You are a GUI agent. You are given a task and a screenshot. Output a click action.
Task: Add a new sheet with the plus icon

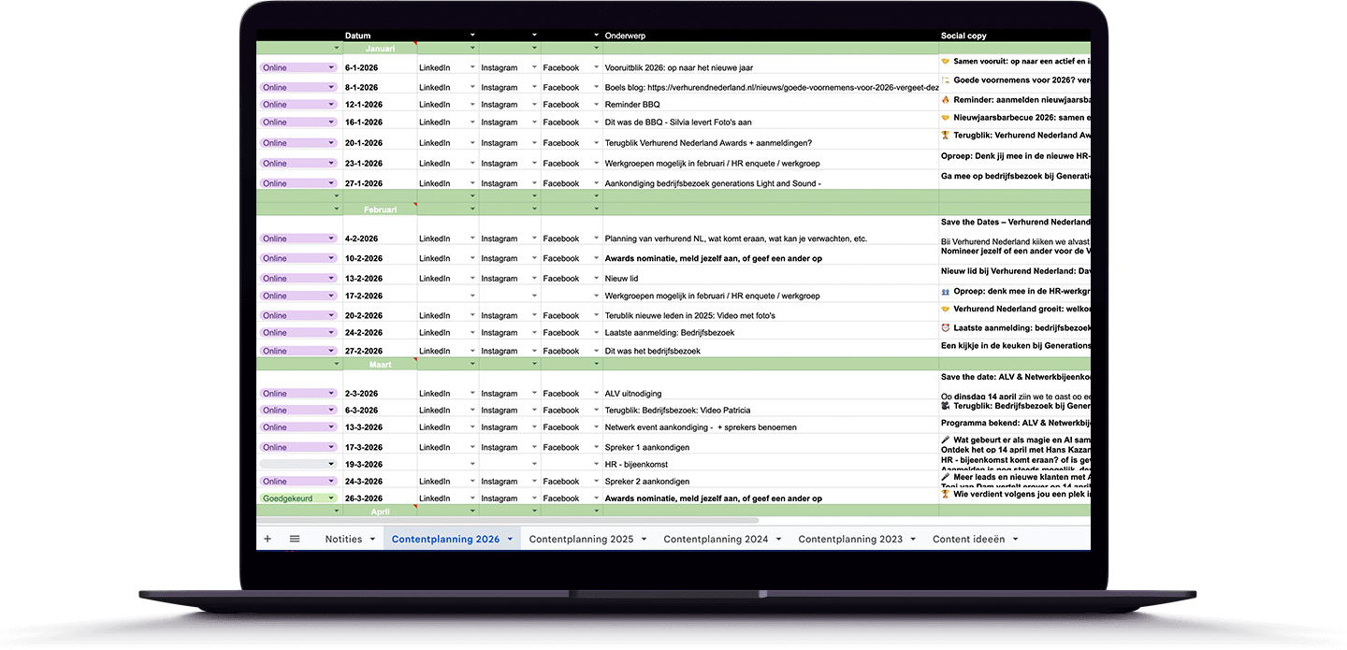tap(268, 539)
